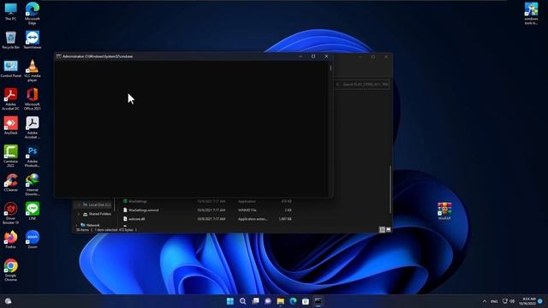Open Internet Download Manager shortcut

[x=33, y=185]
